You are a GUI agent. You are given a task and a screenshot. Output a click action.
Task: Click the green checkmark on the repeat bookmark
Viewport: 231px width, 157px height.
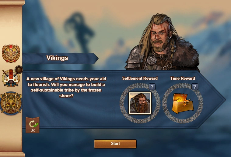point(36,125)
